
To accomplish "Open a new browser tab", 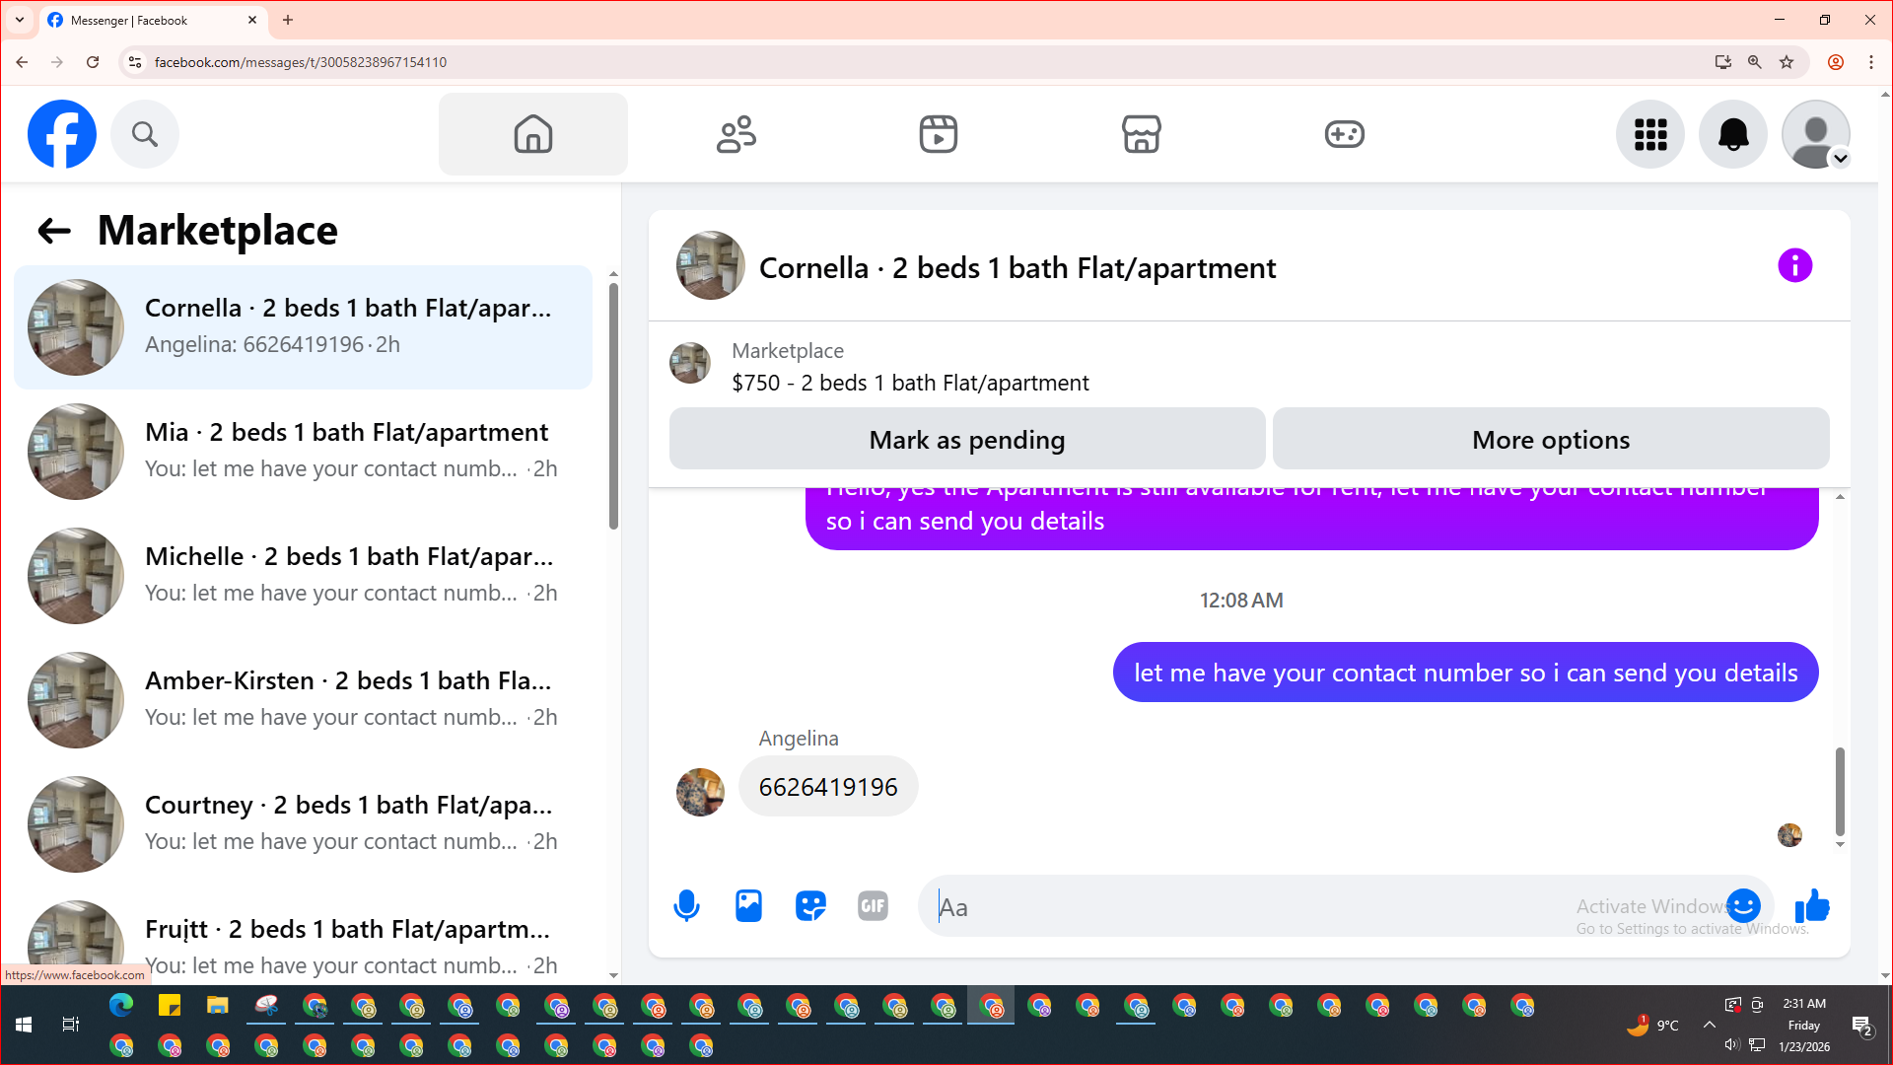I will 288,20.
